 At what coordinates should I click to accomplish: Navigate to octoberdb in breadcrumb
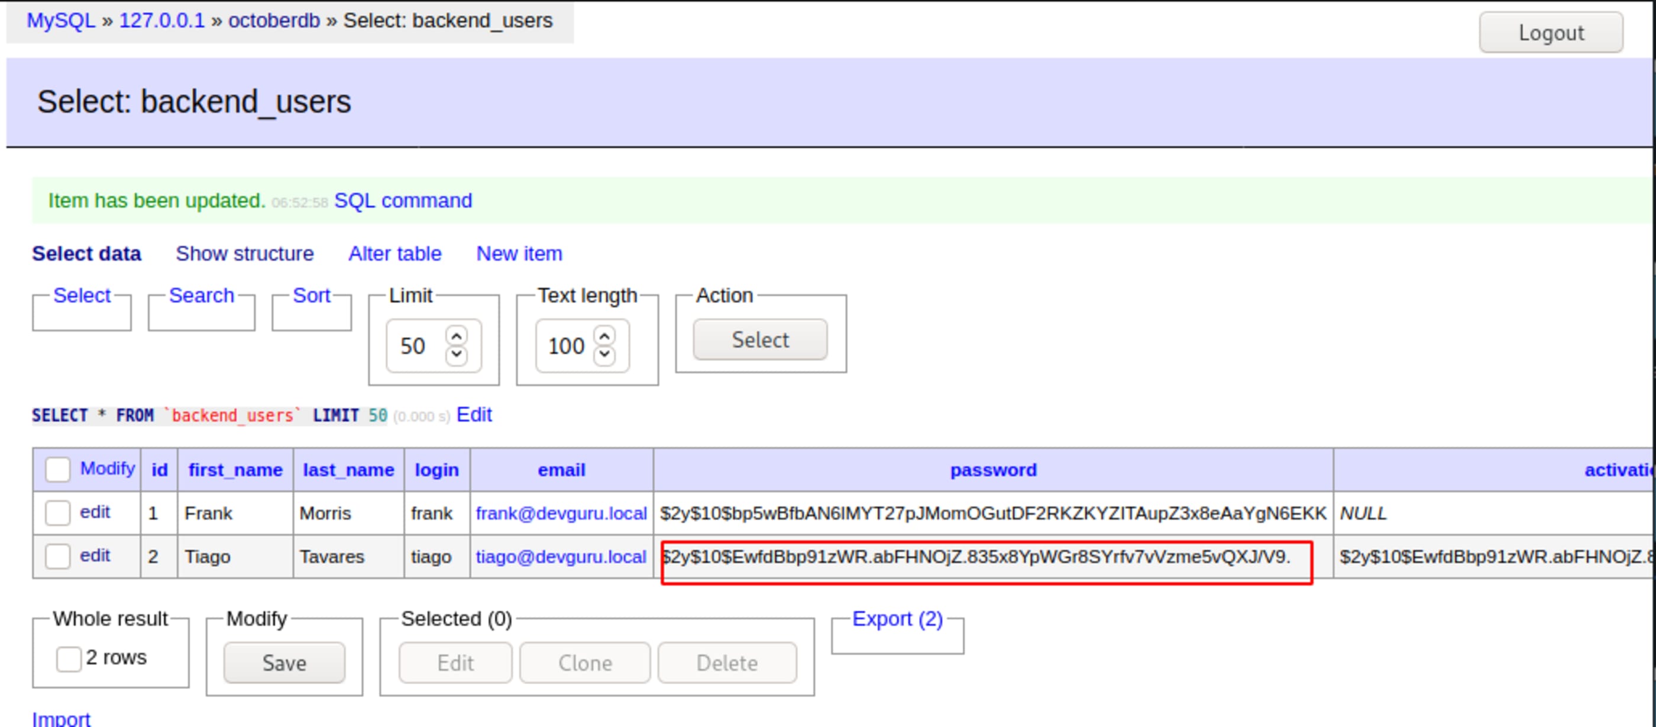(274, 21)
